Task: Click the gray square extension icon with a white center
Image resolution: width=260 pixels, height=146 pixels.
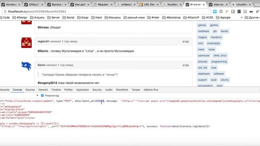Action: pyautogui.click(x=233, y=11)
